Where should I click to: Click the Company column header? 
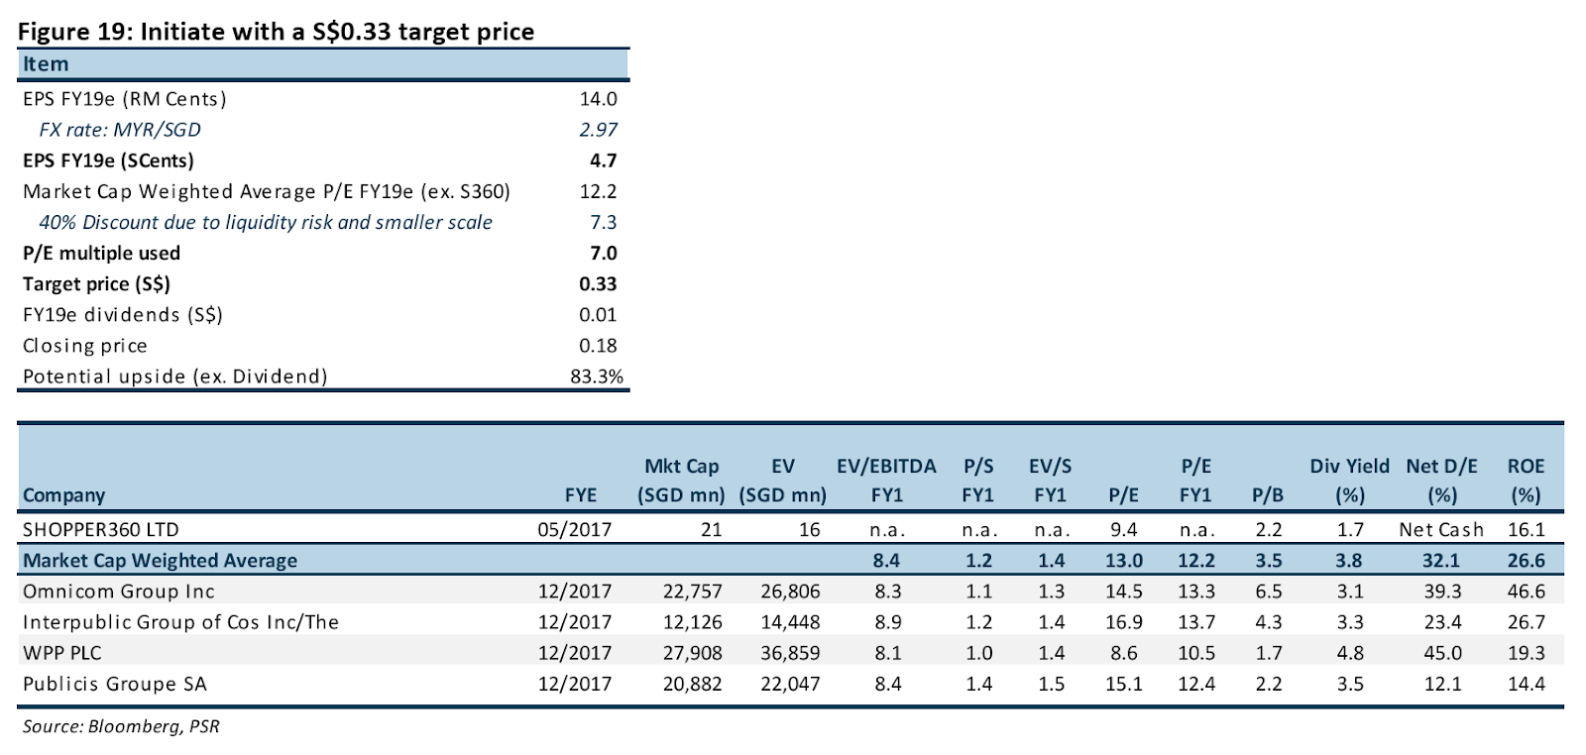point(63,495)
